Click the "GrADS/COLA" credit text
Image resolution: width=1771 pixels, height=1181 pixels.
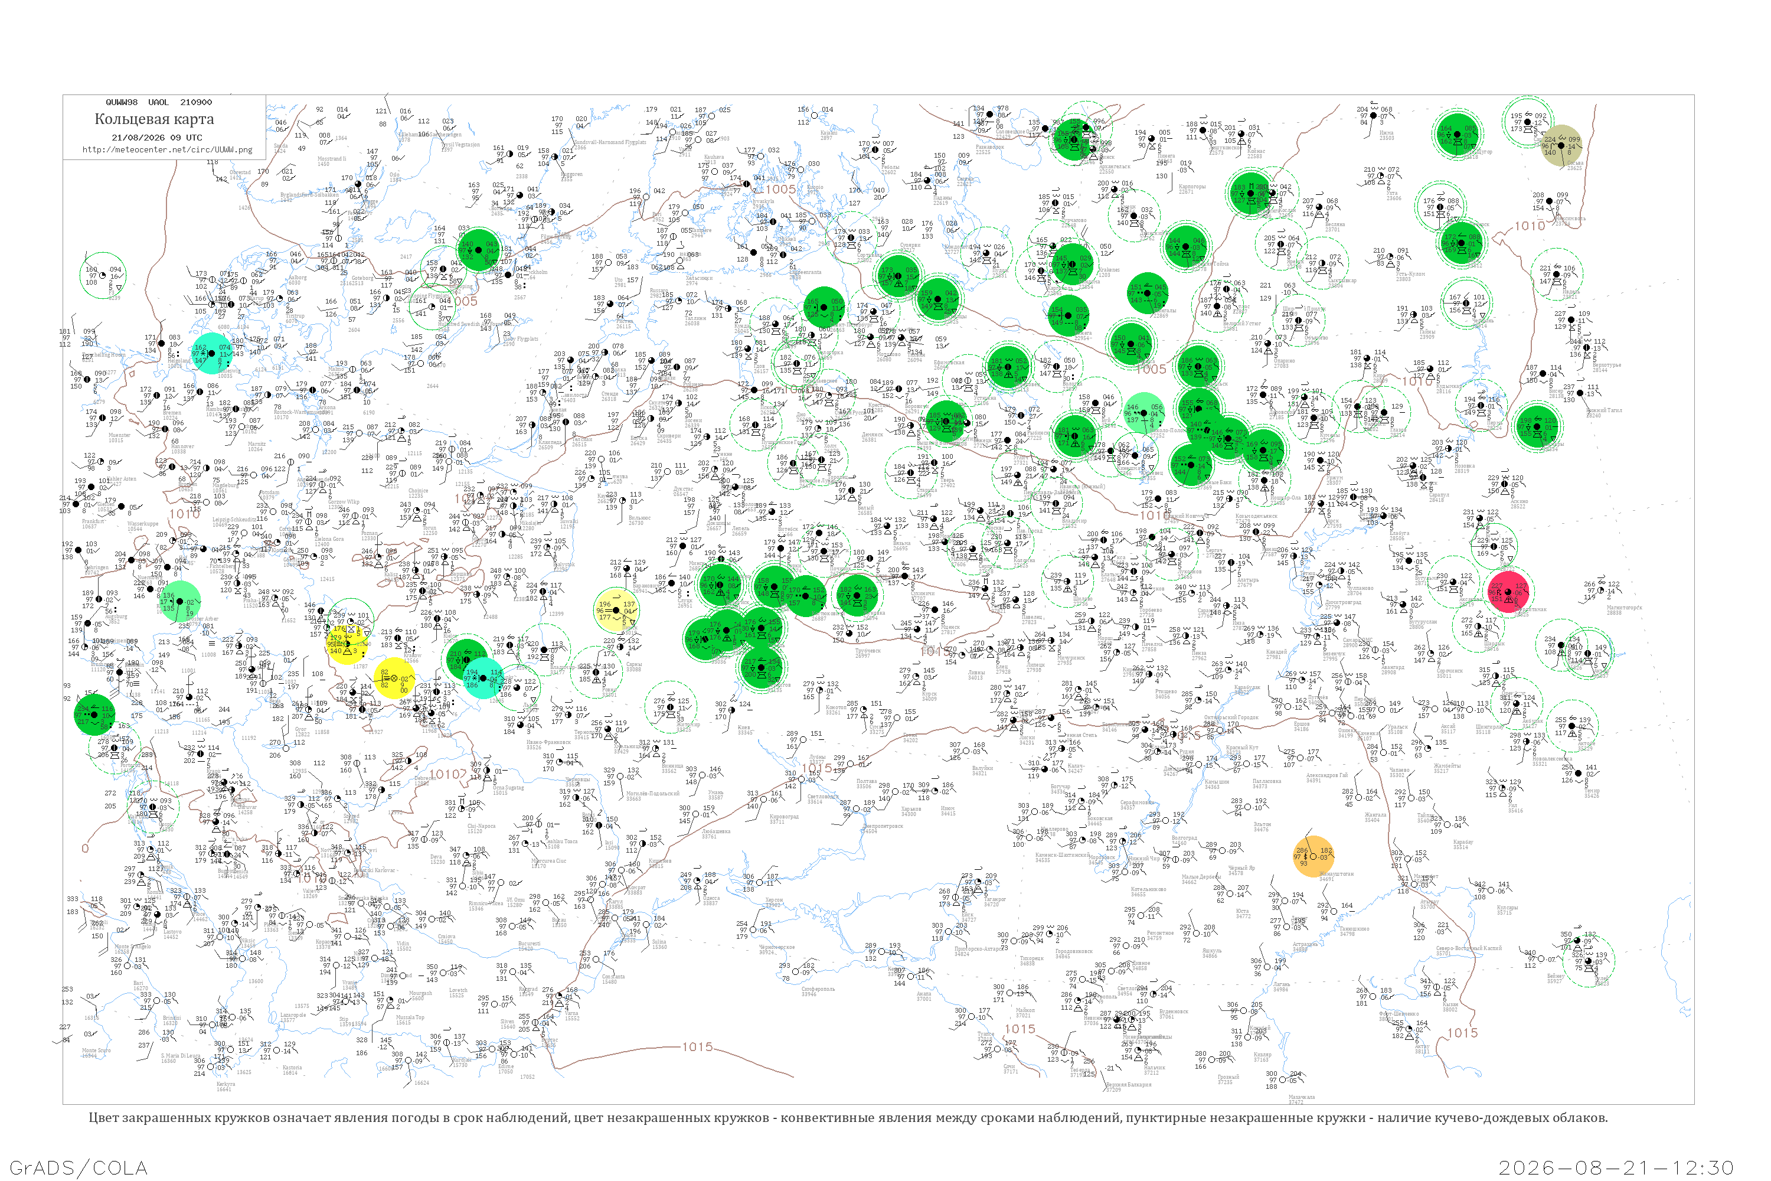[79, 1168]
